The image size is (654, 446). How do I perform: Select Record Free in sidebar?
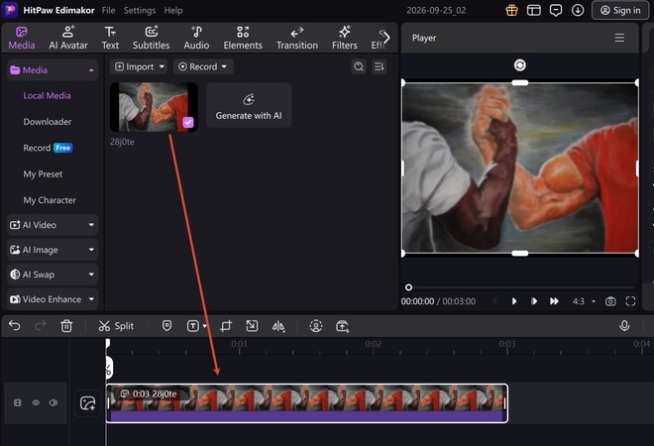[x=48, y=148]
